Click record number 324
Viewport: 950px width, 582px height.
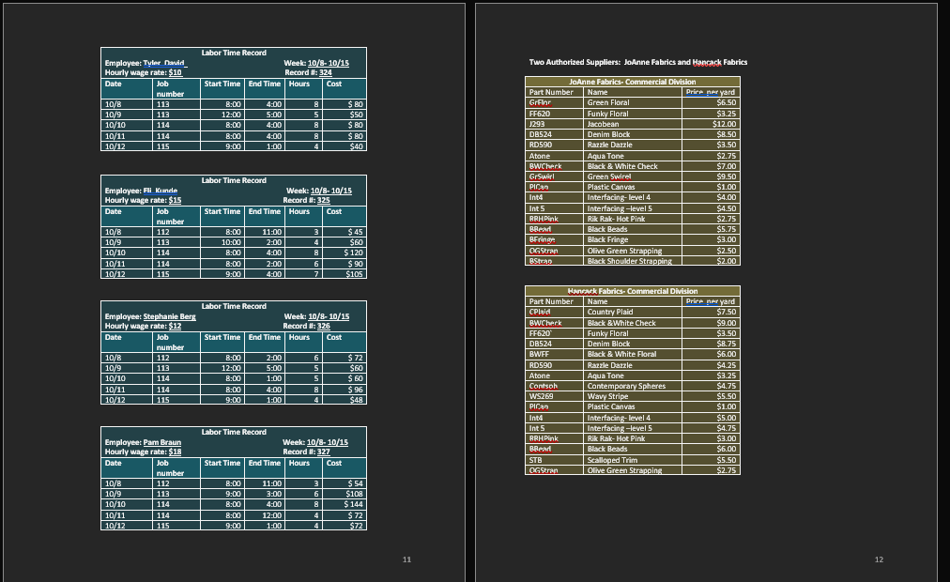325,72
